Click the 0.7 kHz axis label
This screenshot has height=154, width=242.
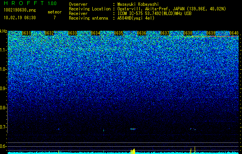pyautogui.click(x=3, y=127)
